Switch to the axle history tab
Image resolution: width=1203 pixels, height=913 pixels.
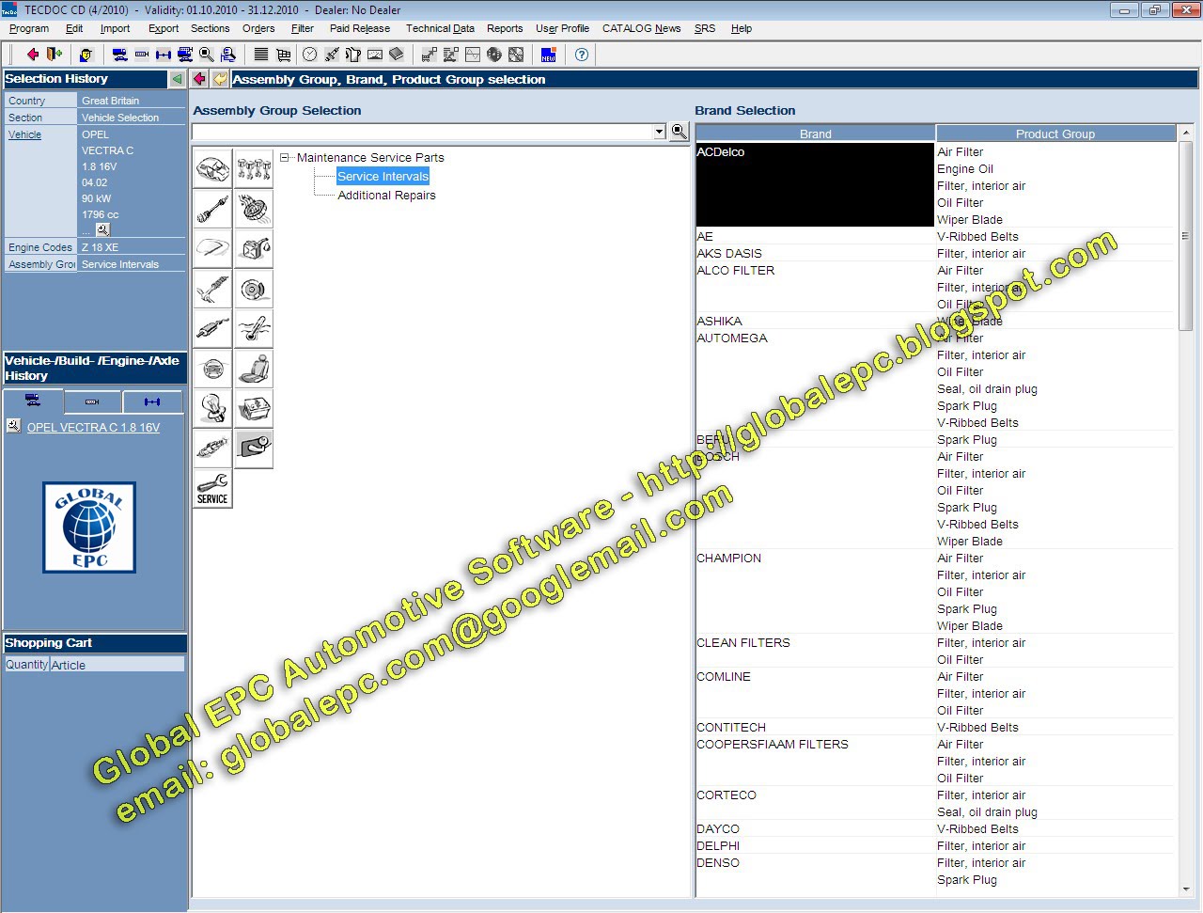(x=152, y=401)
